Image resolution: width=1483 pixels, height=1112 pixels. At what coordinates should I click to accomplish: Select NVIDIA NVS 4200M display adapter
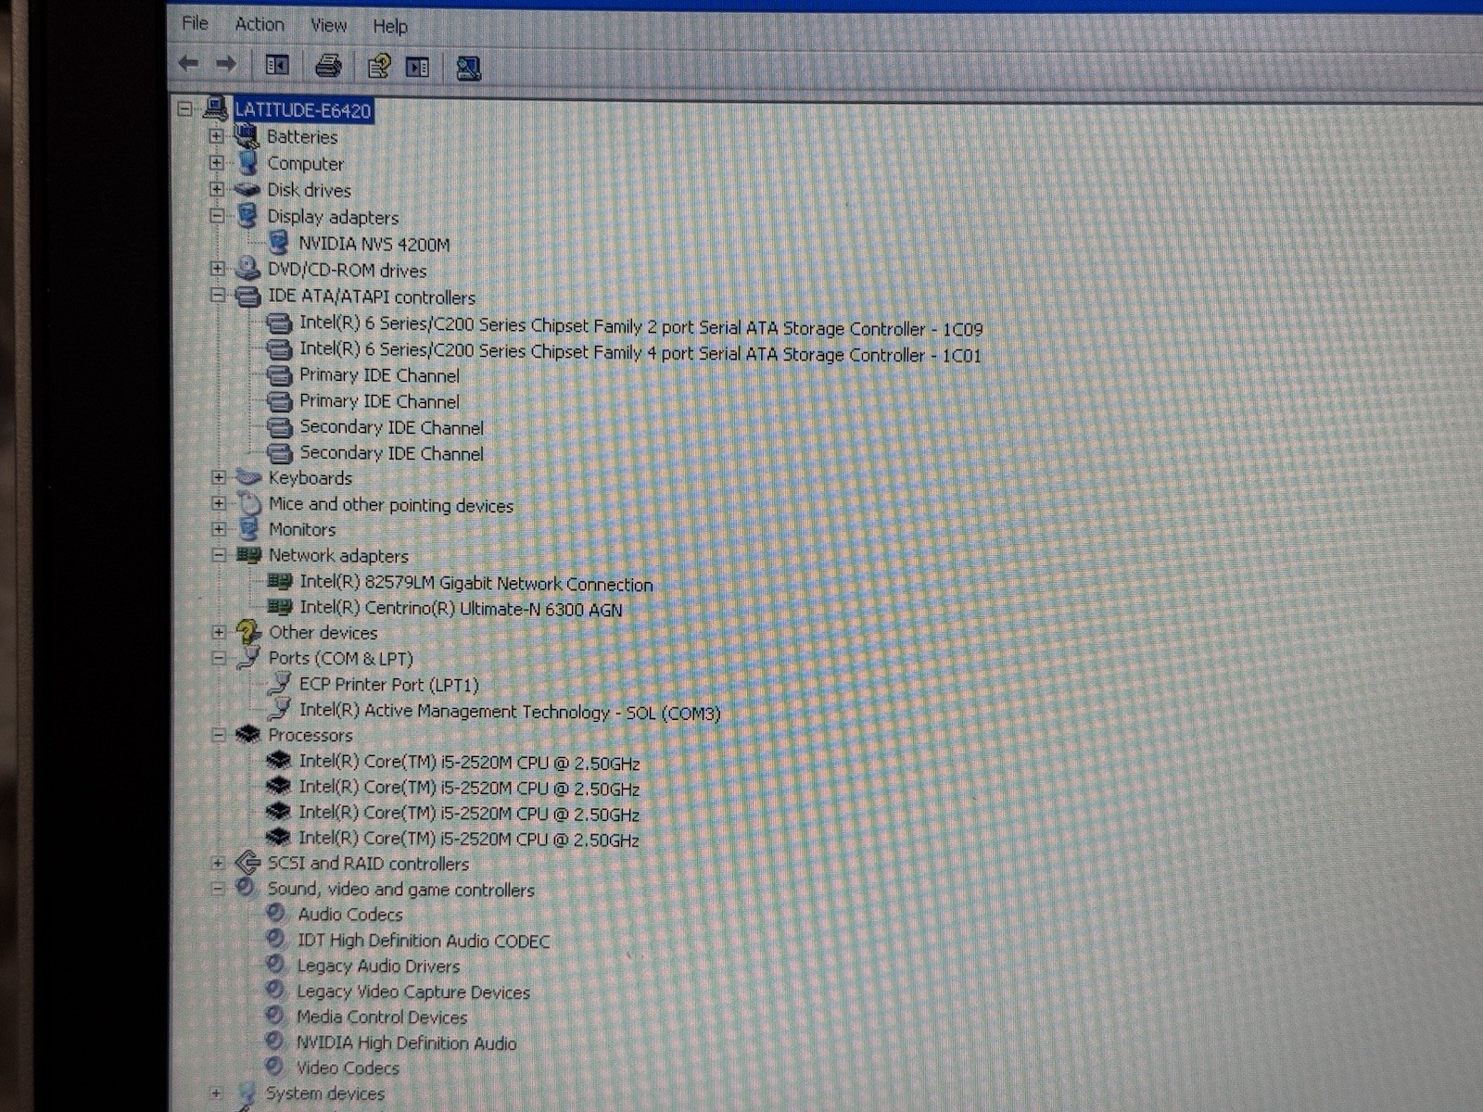point(374,245)
